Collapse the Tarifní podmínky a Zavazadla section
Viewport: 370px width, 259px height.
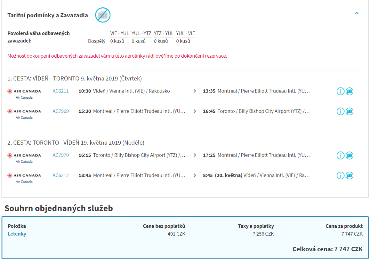pos(357,13)
